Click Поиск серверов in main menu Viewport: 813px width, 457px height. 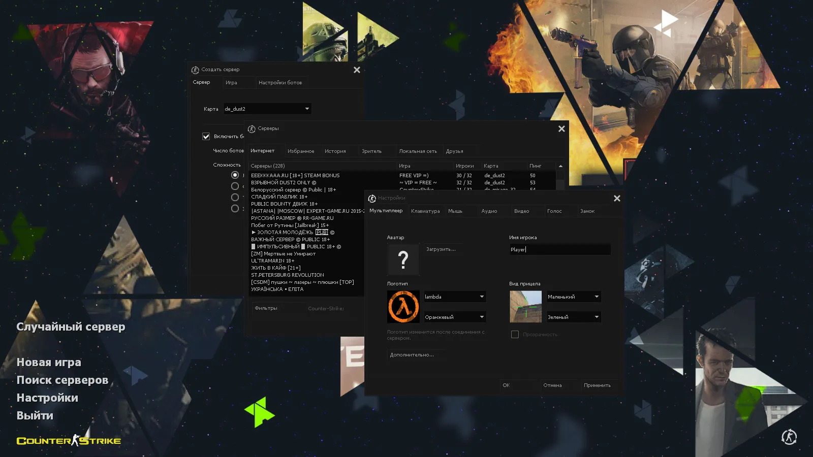click(62, 380)
